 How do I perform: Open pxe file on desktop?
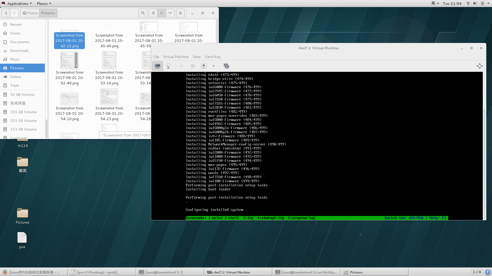point(22,240)
